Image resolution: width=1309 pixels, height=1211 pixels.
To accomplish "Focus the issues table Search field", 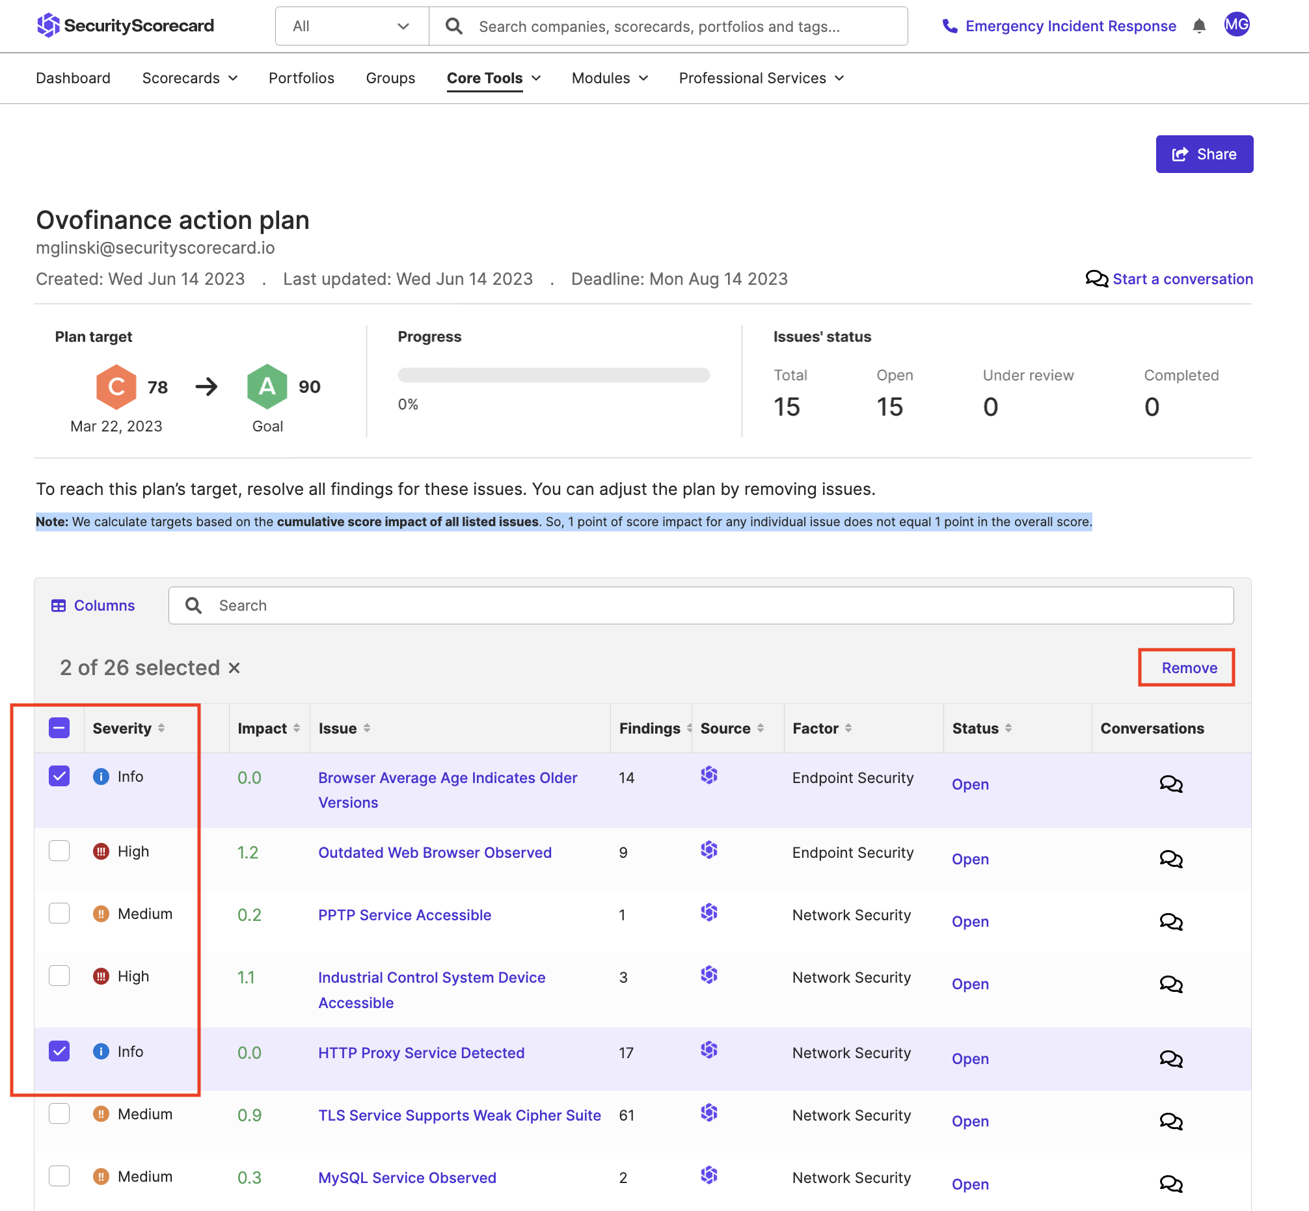I will [x=701, y=605].
